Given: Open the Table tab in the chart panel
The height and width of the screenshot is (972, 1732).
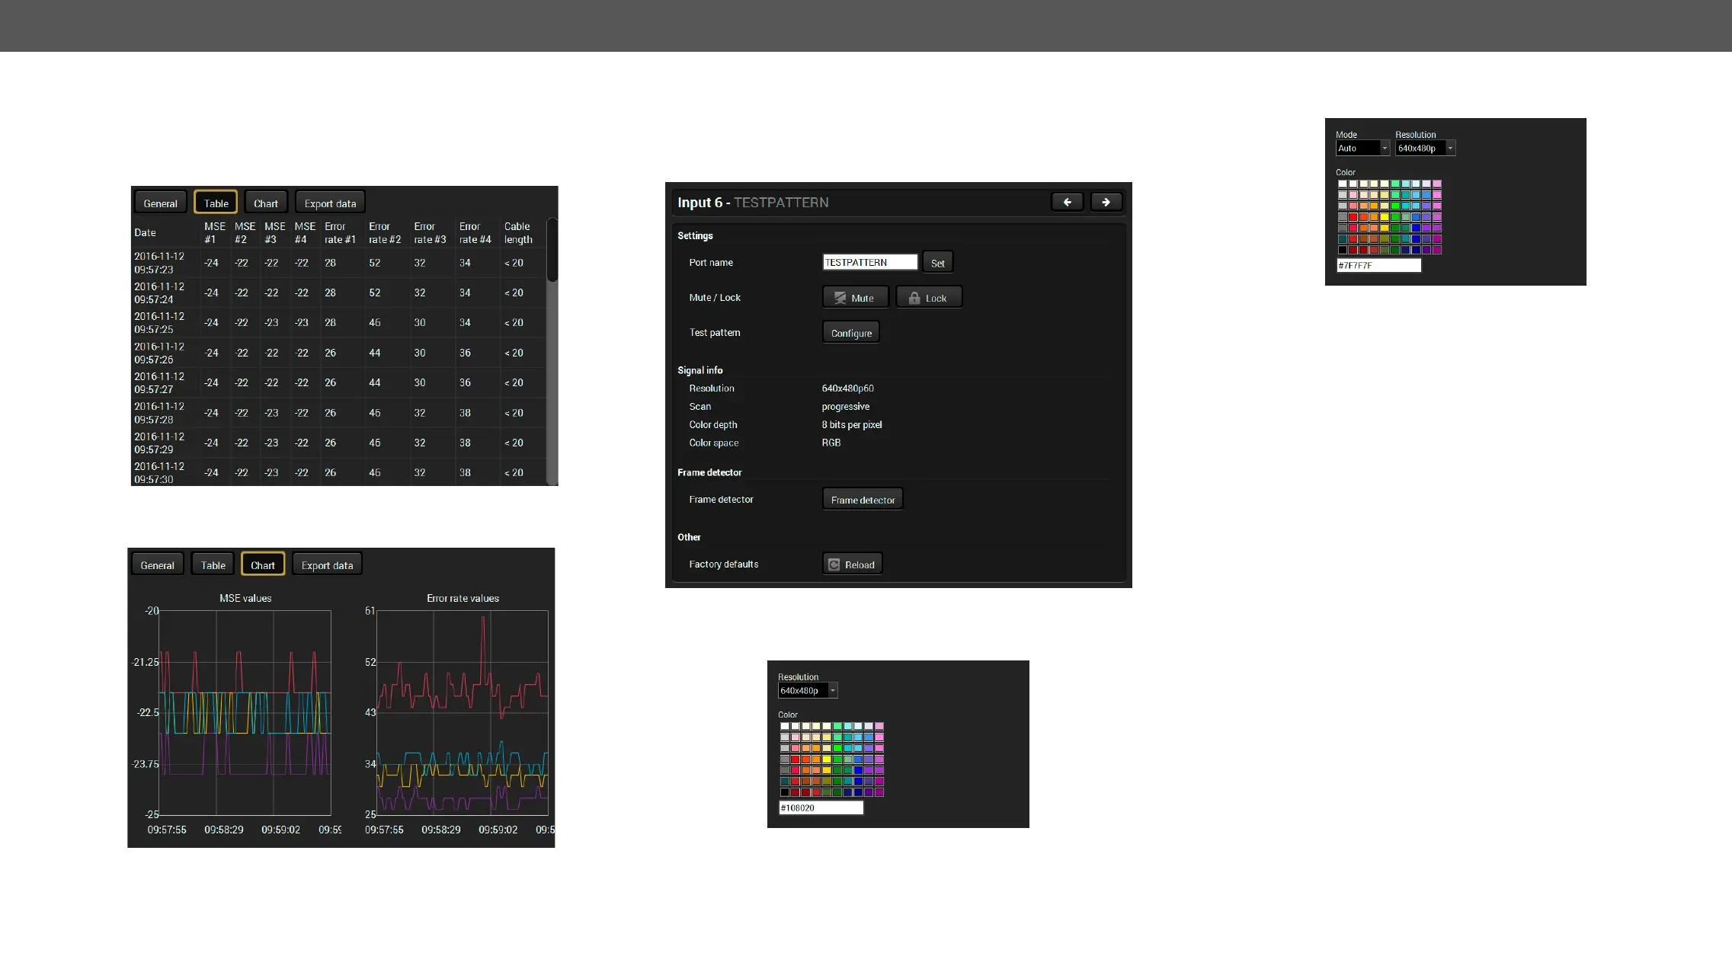Looking at the screenshot, I should tap(213, 565).
